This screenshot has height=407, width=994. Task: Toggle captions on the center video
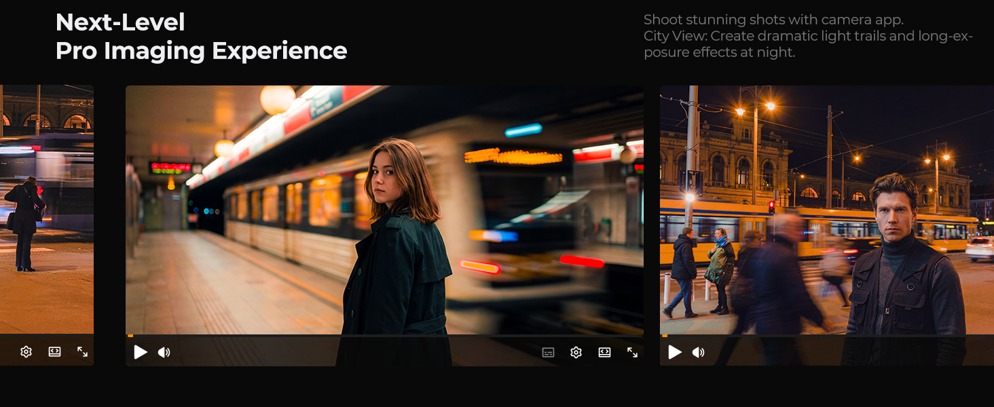548,352
